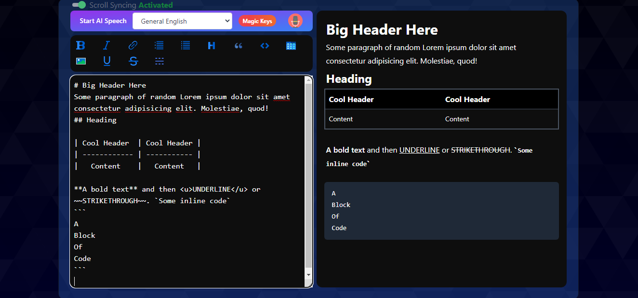Click the '~~STRIKETHROUGH~~' line in editor

click(152, 201)
